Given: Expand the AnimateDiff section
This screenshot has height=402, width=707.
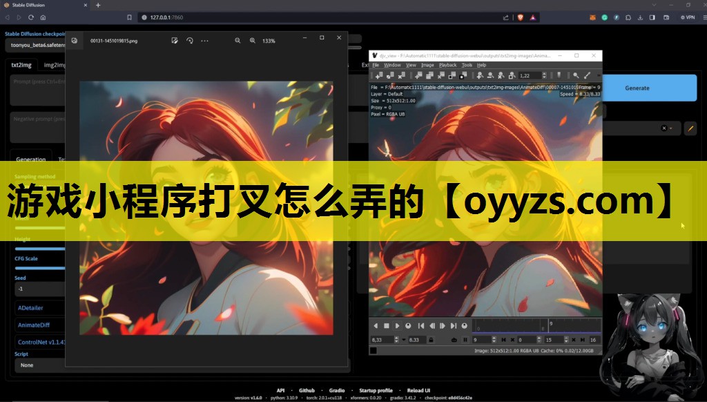Looking at the screenshot, I should pyautogui.click(x=39, y=325).
